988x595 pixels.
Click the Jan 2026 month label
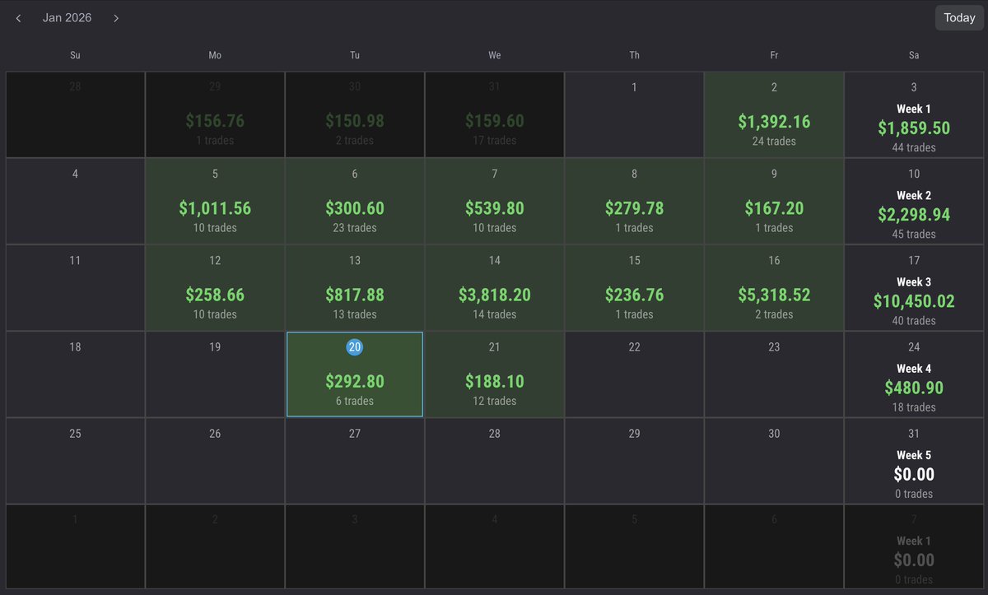click(68, 18)
